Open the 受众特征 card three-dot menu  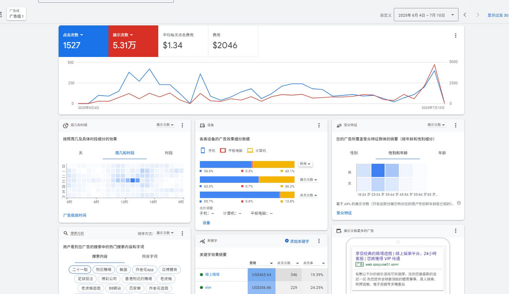[455, 125]
